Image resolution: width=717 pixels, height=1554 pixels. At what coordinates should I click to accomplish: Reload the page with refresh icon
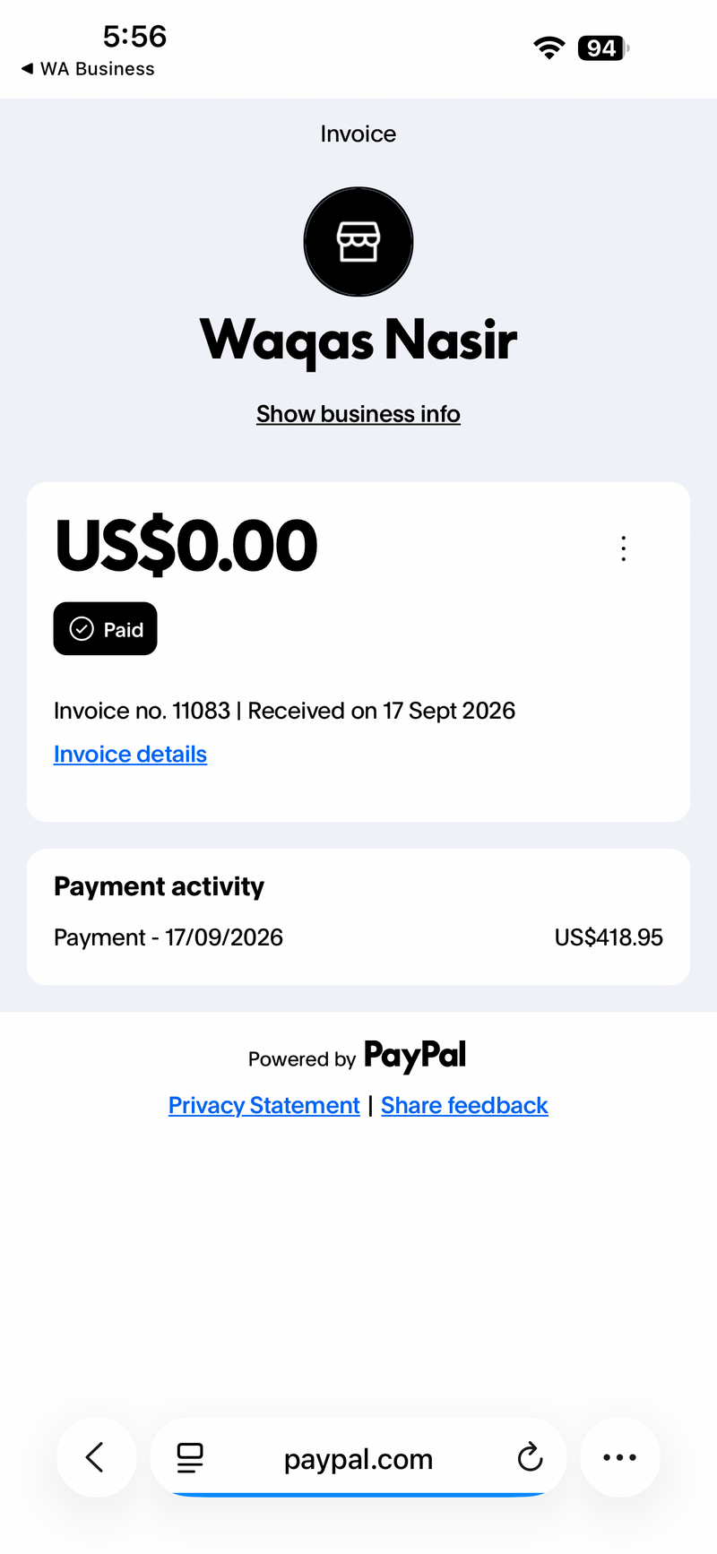(x=531, y=1457)
